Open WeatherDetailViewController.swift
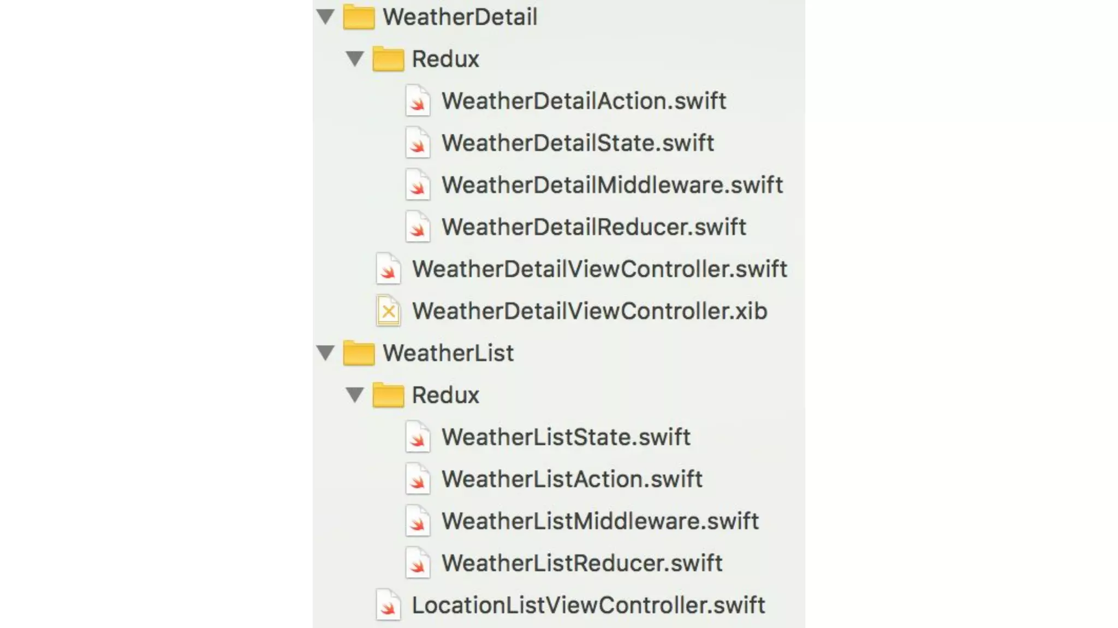1118x628 pixels. pos(599,269)
